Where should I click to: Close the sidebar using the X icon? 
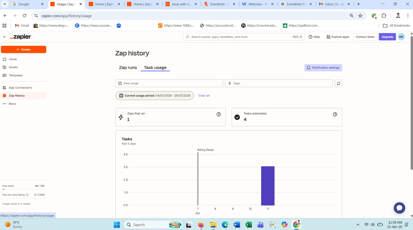pyautogui.click(x=4, y=37)
